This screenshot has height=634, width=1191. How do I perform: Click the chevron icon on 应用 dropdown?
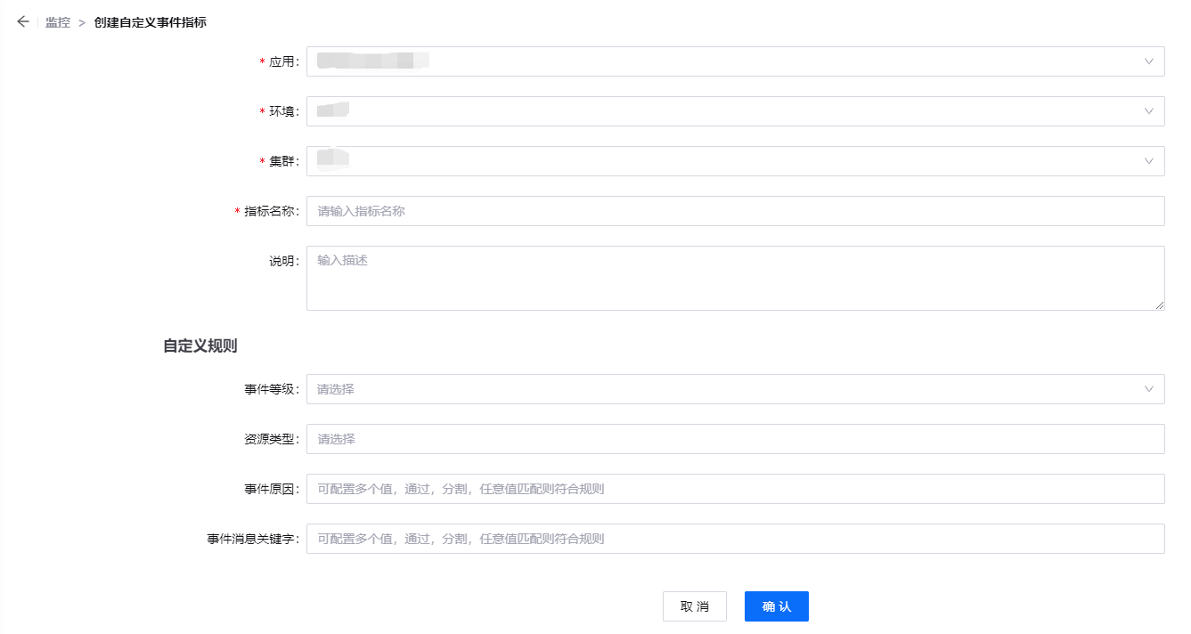tap(1150, 61)
